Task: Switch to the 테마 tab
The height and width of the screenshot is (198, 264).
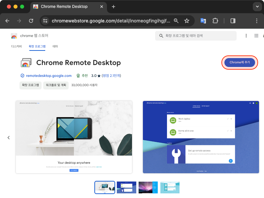Action: (55, 46)
